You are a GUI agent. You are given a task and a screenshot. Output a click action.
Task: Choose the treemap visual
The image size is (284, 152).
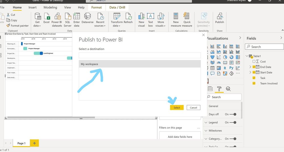238,57
